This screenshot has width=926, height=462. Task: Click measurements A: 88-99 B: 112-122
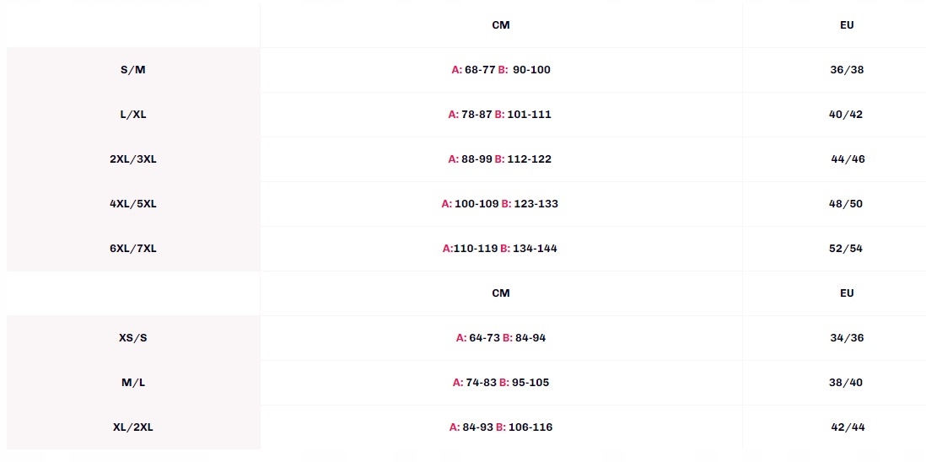click(x=500, y=159)
